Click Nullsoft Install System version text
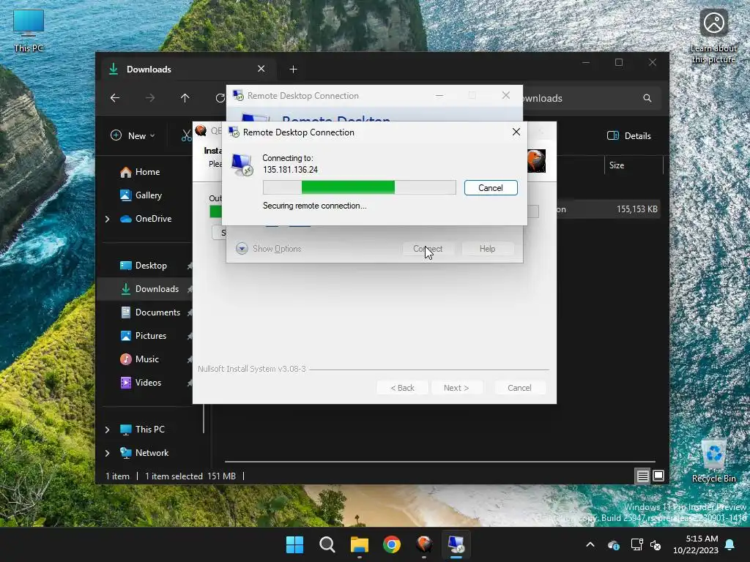The width and height of the screenshot is (750, 562). coord(252,369)
